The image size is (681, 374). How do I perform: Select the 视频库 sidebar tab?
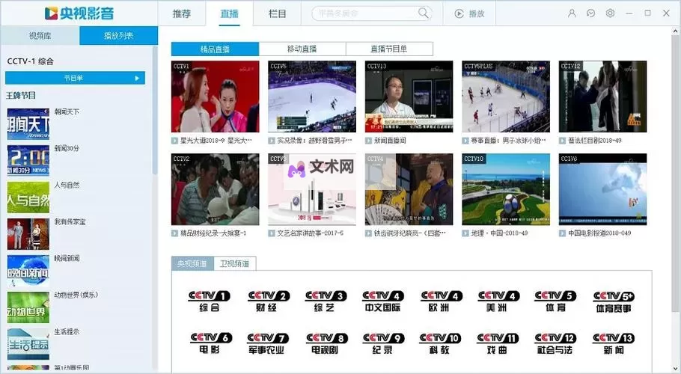pos(40,36)
